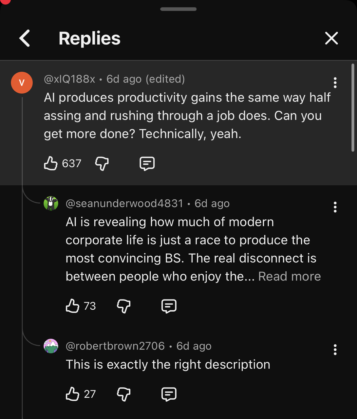Dislike the comment by @xIQ188x
This screenshot has width=357, height=419.
[x=102, y=163]
